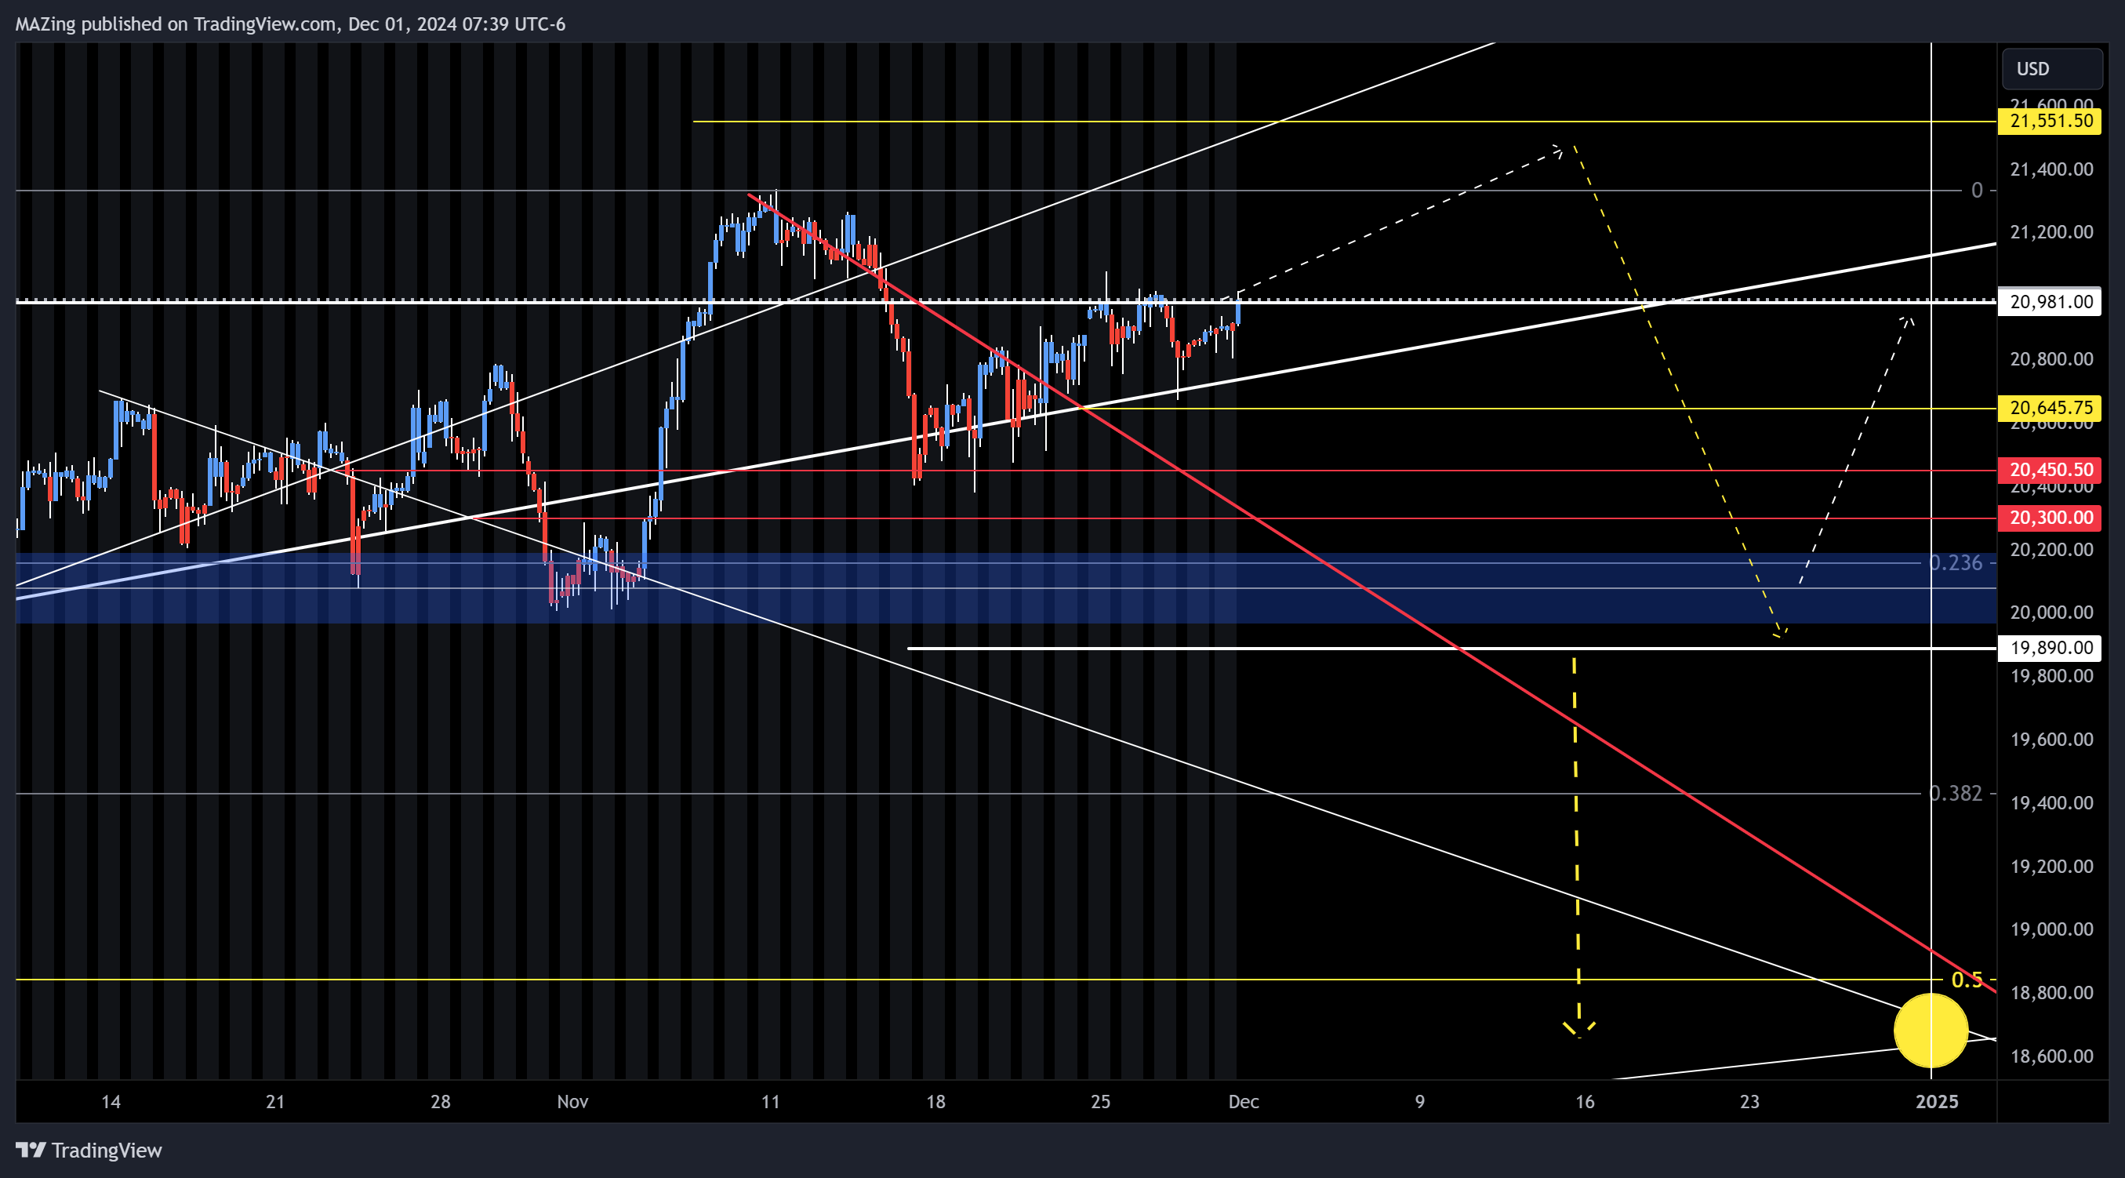Click the TradingView logo at bottom left
Screen dimensions: 2125x1178
tap(89, 1150)
